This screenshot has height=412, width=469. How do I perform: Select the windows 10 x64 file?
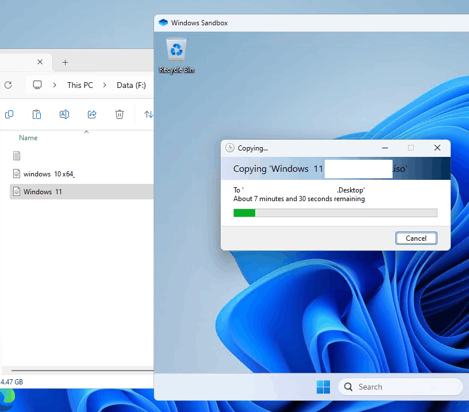coord(49,174)
